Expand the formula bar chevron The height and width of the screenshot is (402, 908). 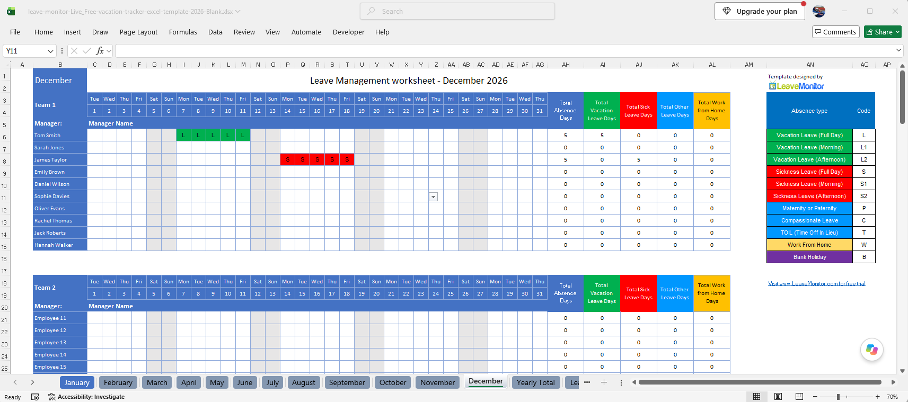(898, 50)
